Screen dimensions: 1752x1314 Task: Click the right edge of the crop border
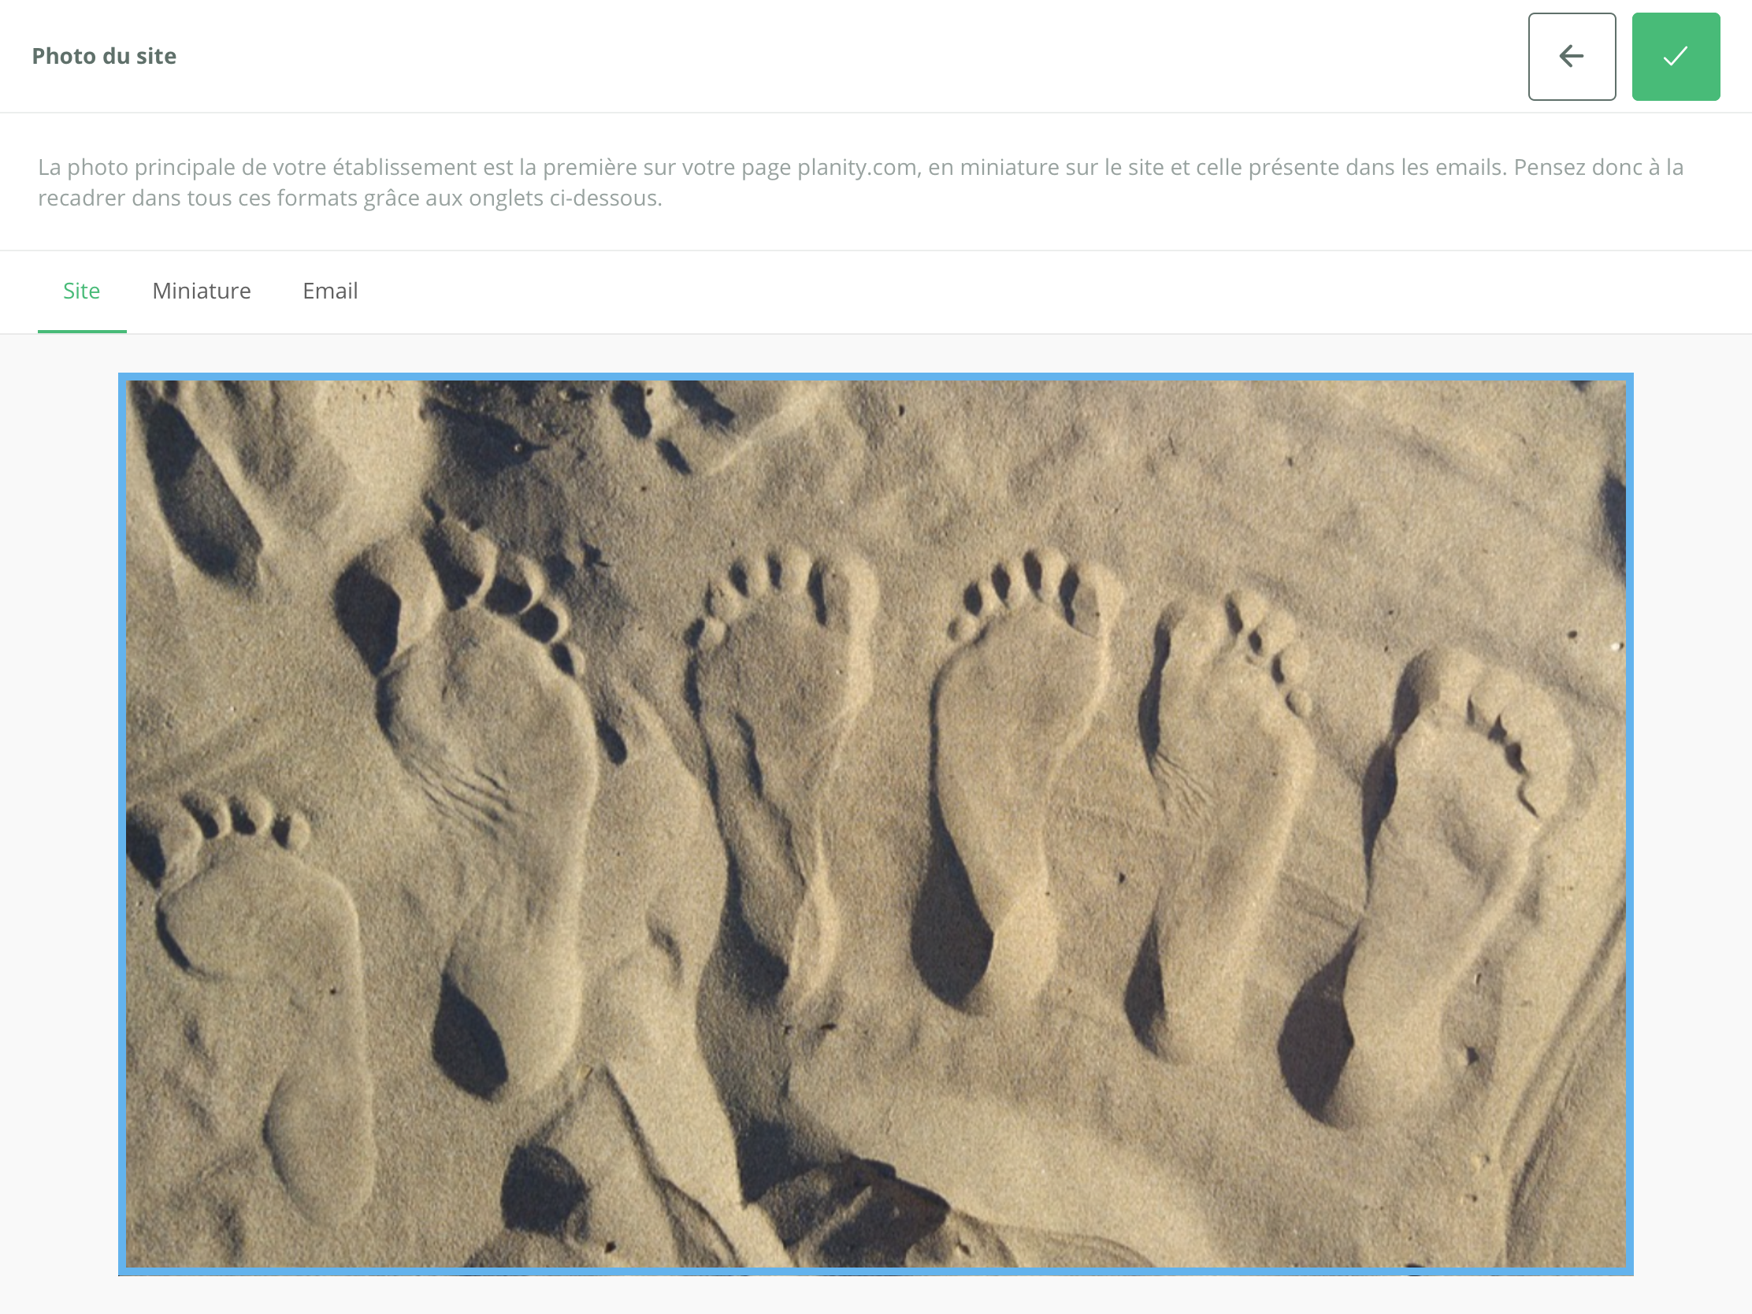(1629, 824)
